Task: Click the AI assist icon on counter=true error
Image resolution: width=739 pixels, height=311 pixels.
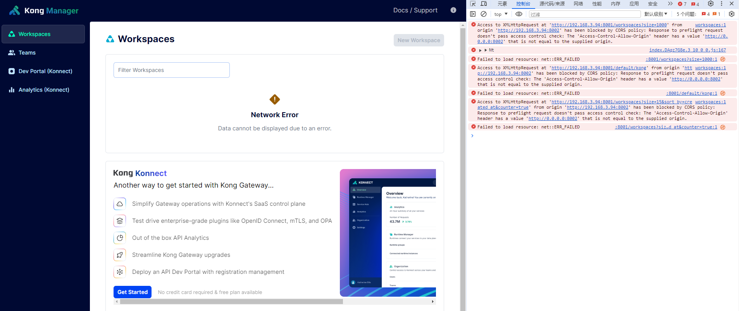Action: 723,127
